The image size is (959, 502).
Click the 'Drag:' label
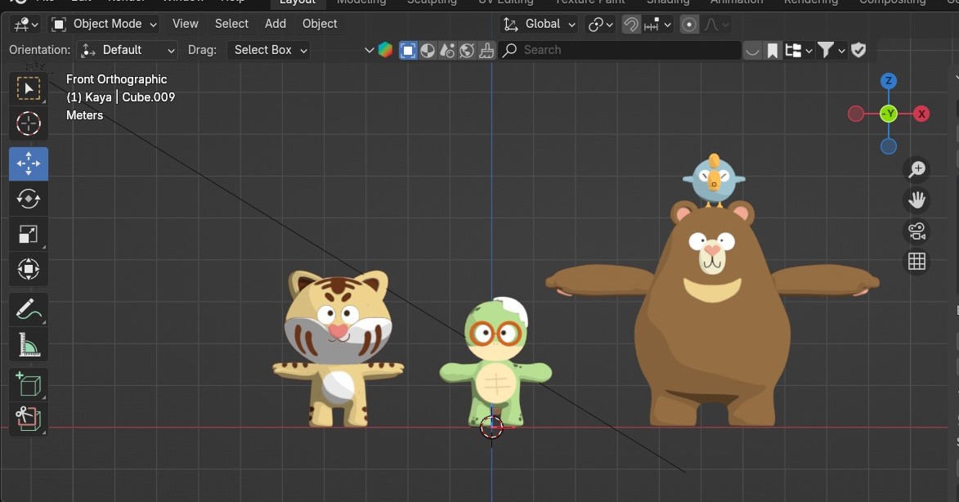203,50
